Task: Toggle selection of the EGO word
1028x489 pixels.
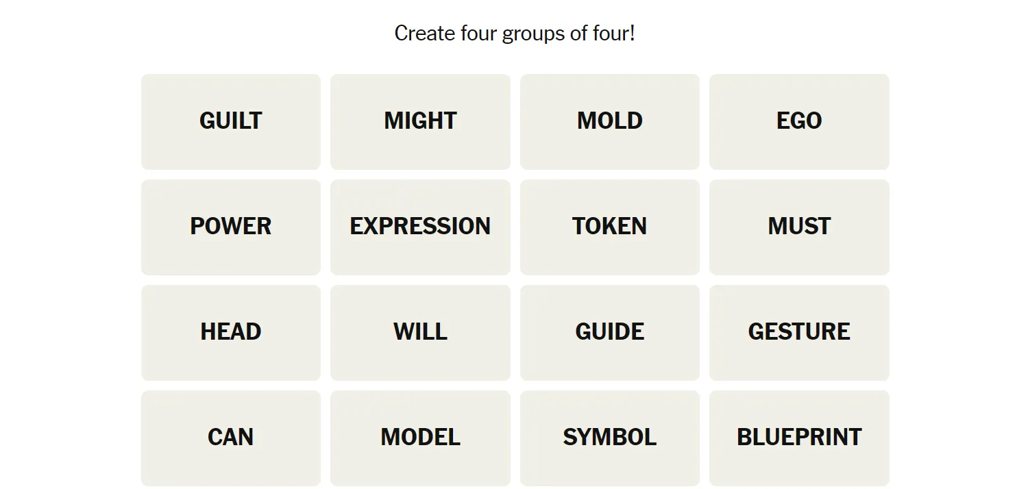Action: tap(799, 122)
